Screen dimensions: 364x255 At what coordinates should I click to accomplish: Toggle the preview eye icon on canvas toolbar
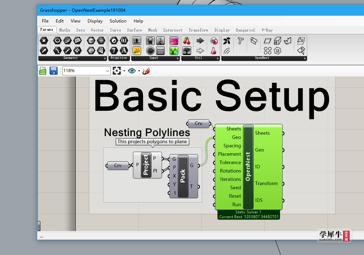pyautogui.click(x=131, y=71)
